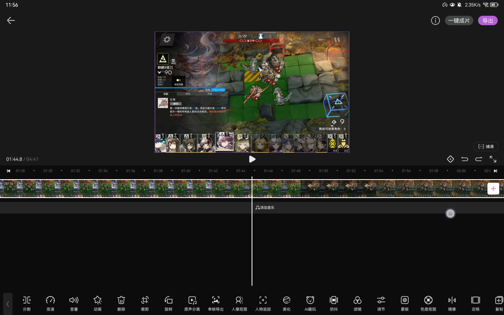Click the 一键成片 button
This screenshot has height=315, width=504.
point(459,20)
